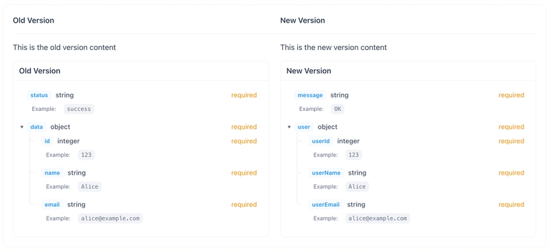Click the name property tag

point(53,173)
